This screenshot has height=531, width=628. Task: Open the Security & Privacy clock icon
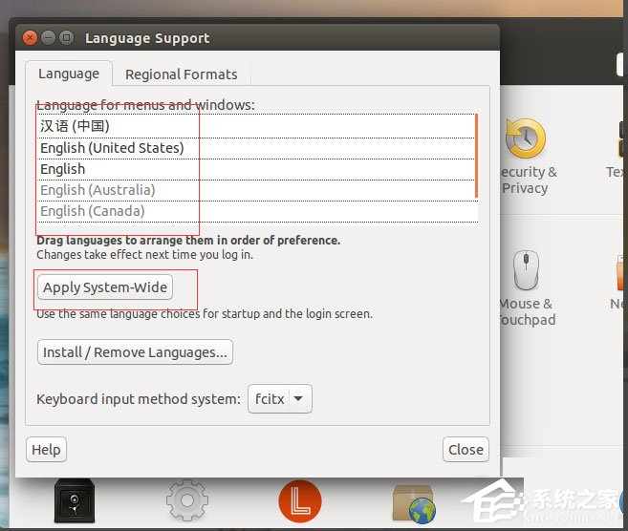pyautogui.click(x=525, y=139)
